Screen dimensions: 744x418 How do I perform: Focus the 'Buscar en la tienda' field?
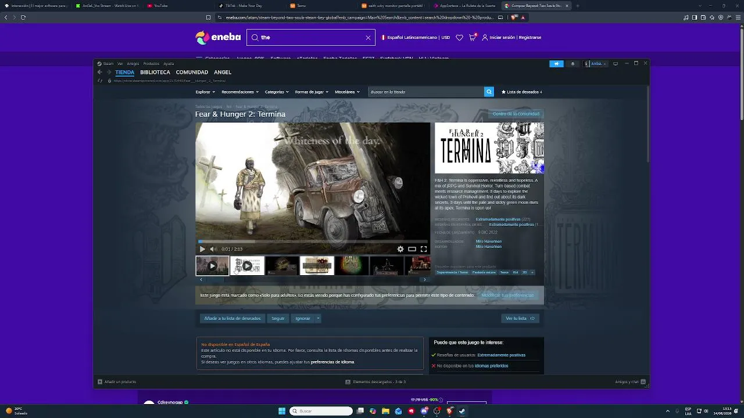426,92
